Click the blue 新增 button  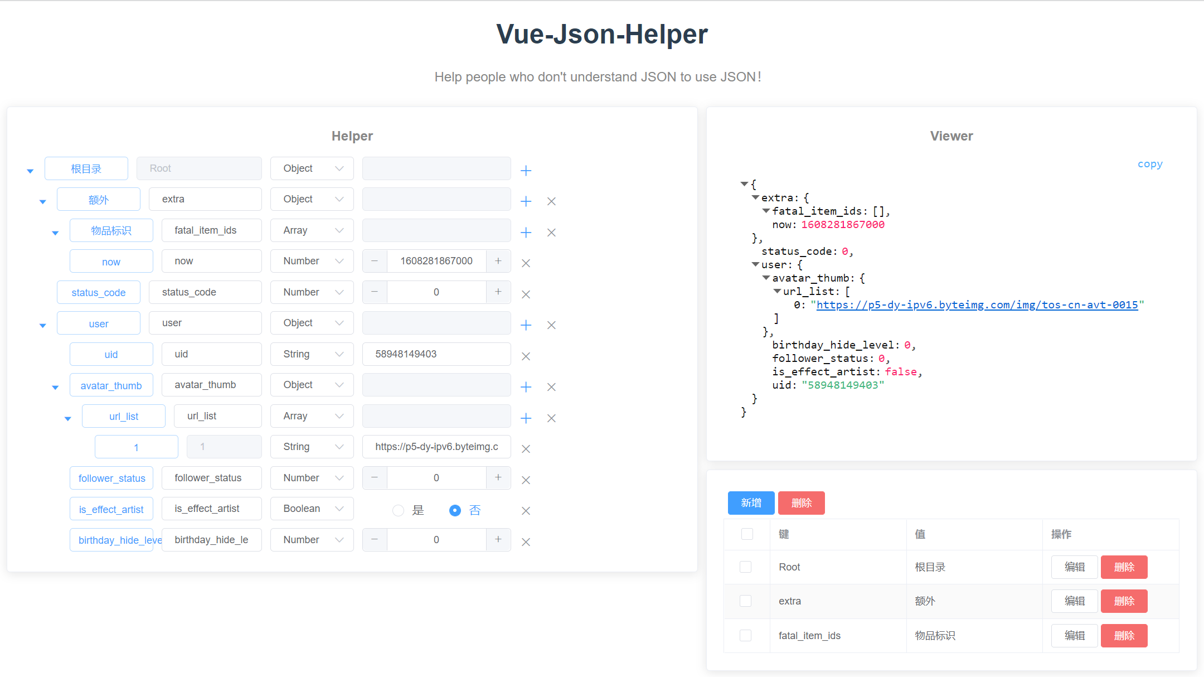coord(751,503)
